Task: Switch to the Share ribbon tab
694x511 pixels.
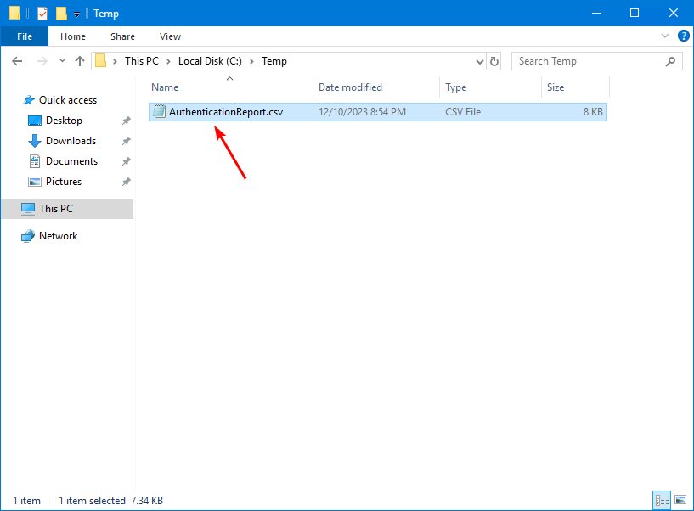Action: (x=122, y=36)
